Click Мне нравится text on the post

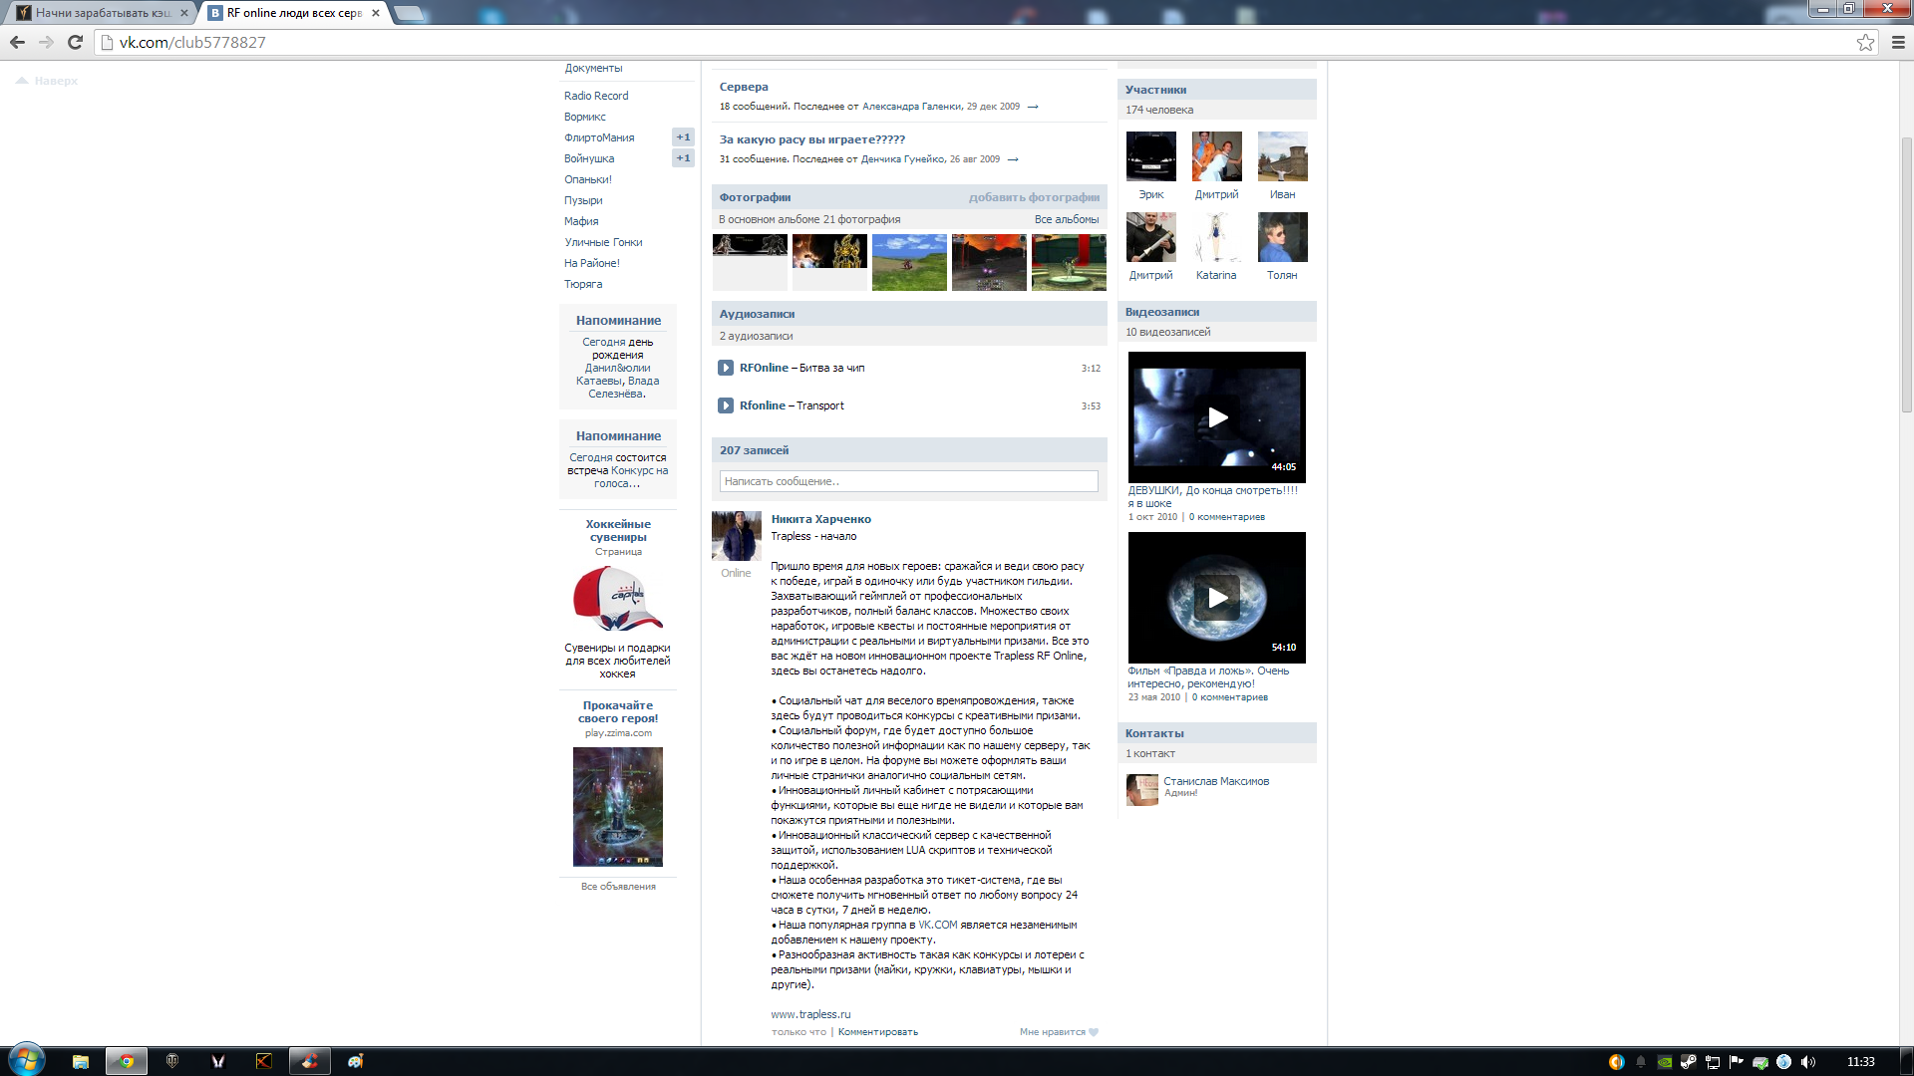[1053, 1032]
